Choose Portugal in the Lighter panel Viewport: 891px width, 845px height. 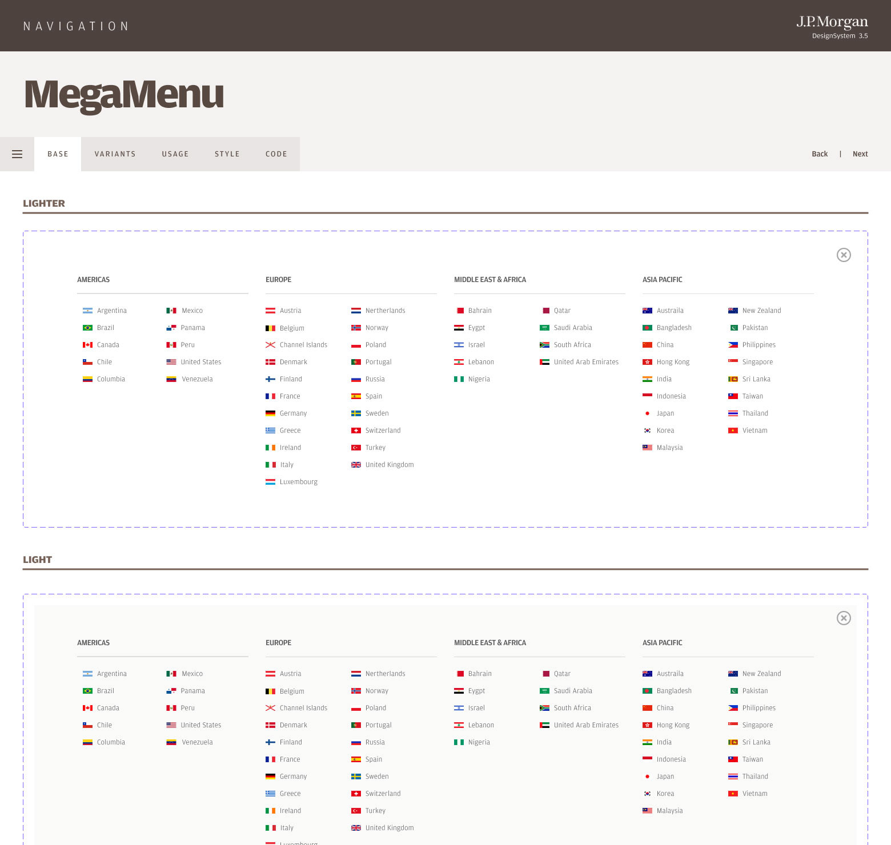[x=379, y=362]
